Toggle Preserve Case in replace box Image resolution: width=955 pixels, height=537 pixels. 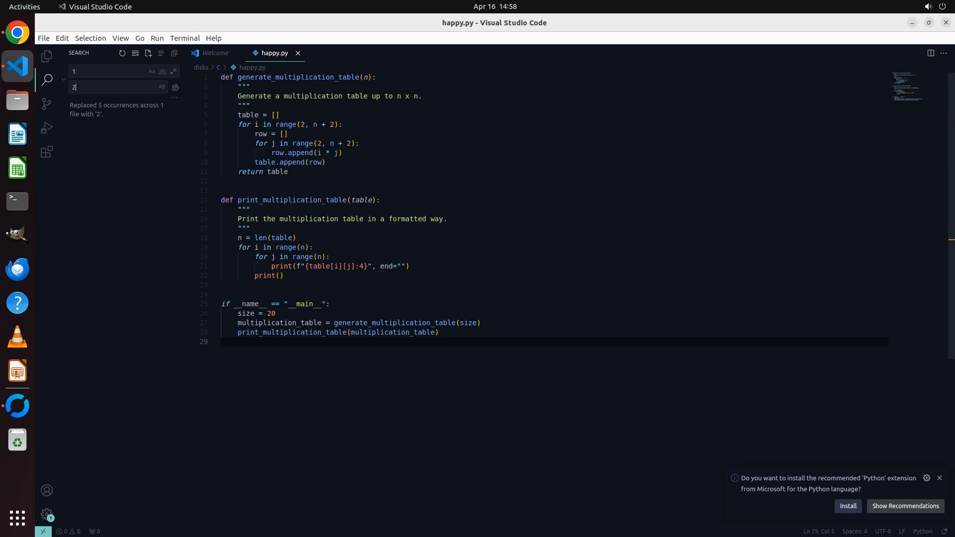[162, 87]
